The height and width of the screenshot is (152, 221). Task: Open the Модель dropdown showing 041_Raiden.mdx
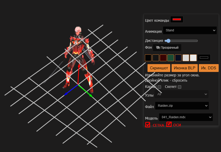[x=186, y=117]
